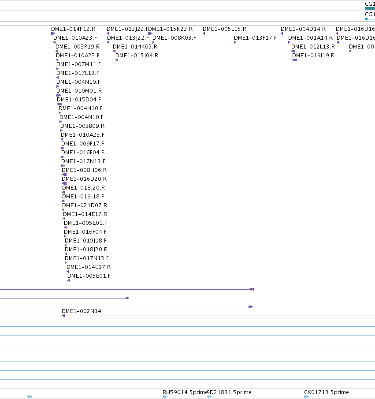Select the DME1-021D07.R label
This screenshot has width=375, height=399.
pos(85,205)
